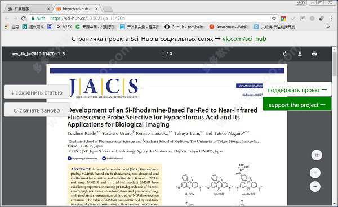This screenshot has width=338, height=207.
Task: Fit the PDF page to the window
Action: point(317,155)
